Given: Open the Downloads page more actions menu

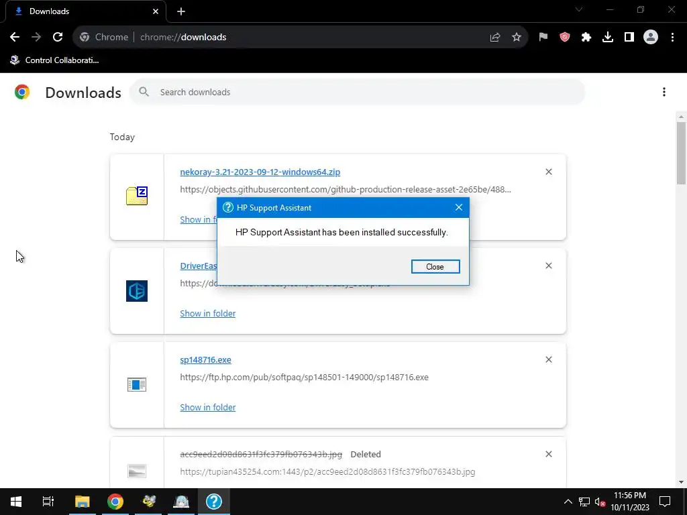Looking at the screenshot, I should point(664,92).
